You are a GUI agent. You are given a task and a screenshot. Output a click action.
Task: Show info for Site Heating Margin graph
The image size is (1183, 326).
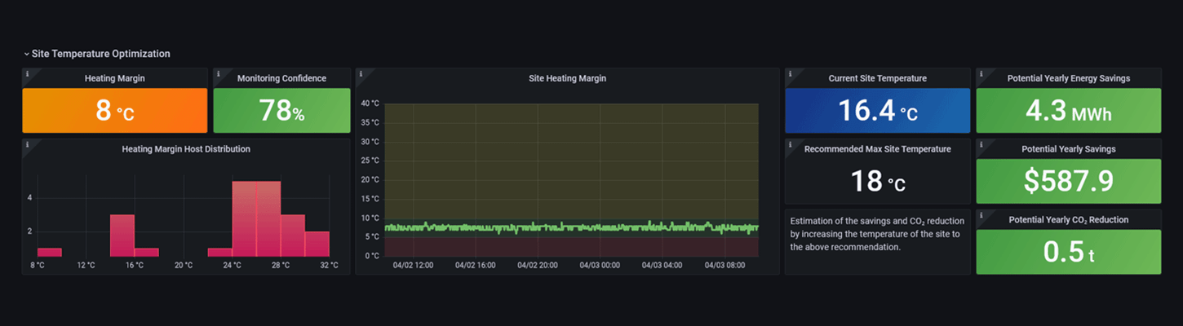360,73
